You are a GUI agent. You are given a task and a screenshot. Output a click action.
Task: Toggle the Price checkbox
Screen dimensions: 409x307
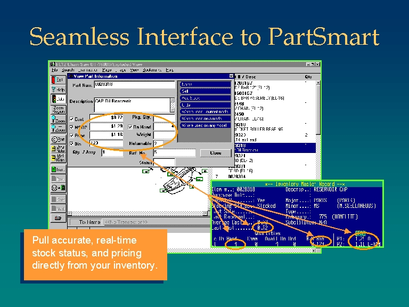(71, 135)
